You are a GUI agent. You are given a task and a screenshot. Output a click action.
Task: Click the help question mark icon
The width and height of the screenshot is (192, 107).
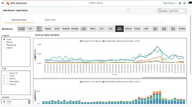(x=184, y=3)
